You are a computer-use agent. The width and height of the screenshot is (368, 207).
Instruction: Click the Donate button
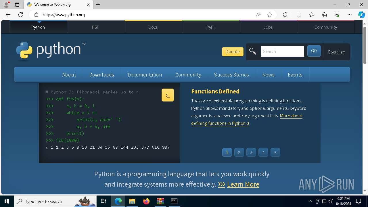point(233,51)
